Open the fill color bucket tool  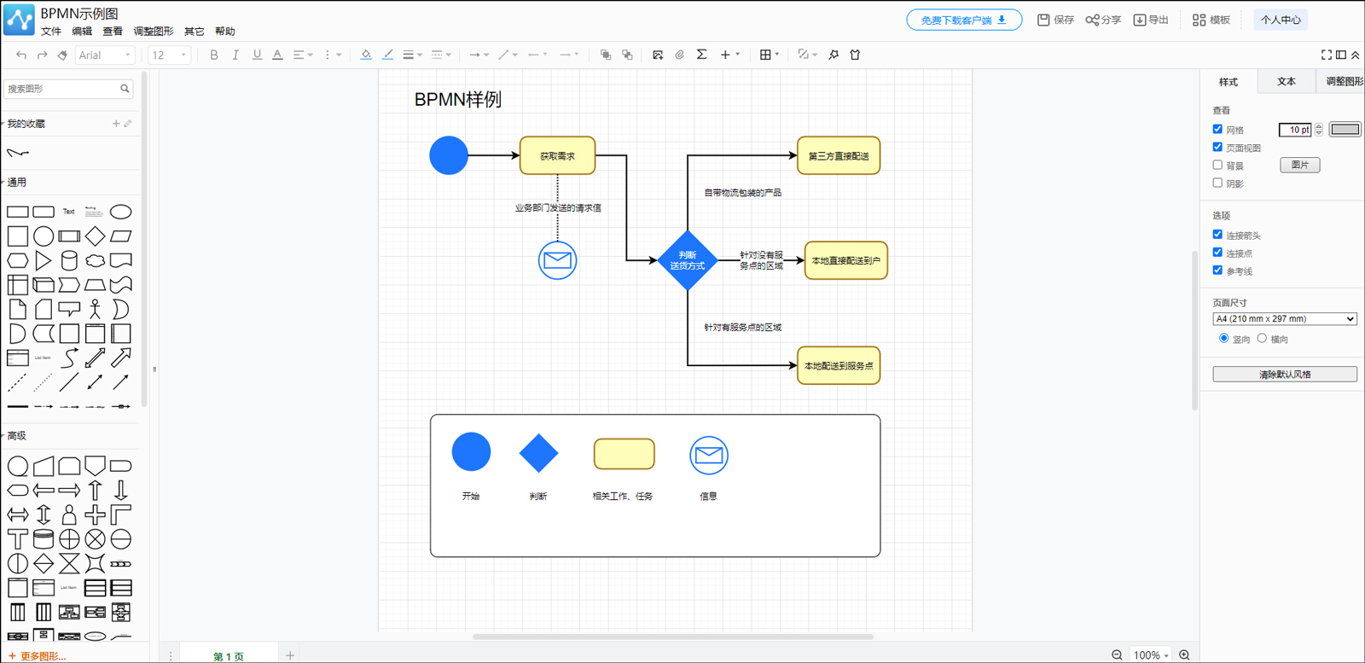click(x=366, y=55)
